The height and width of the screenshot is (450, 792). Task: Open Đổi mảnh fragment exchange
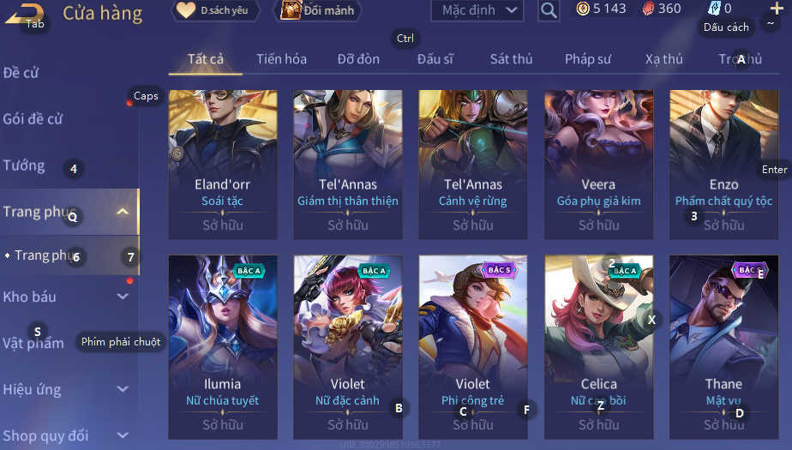(x=318, y=10)
